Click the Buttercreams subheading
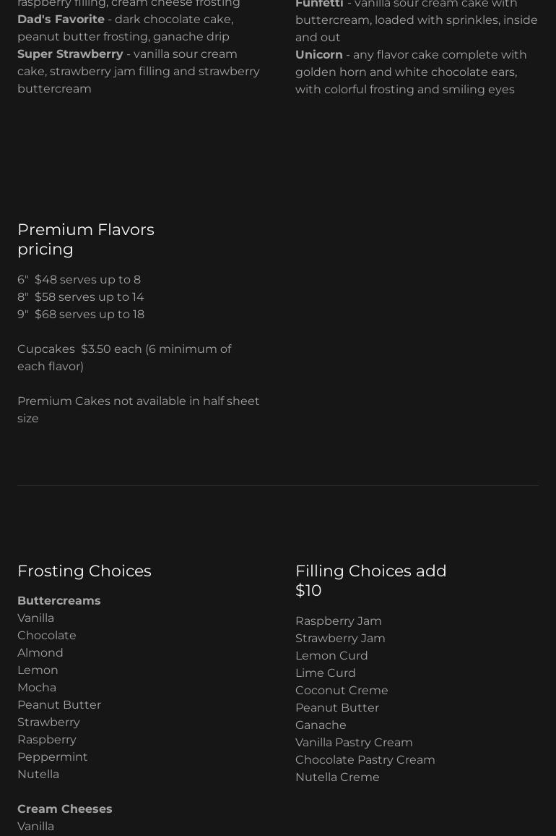 59,601
